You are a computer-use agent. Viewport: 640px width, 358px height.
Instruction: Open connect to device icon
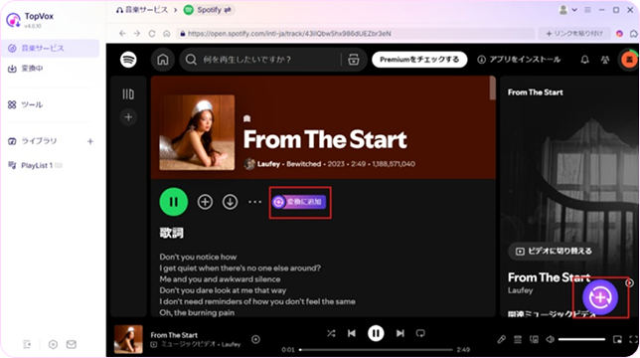pos(534,339)
